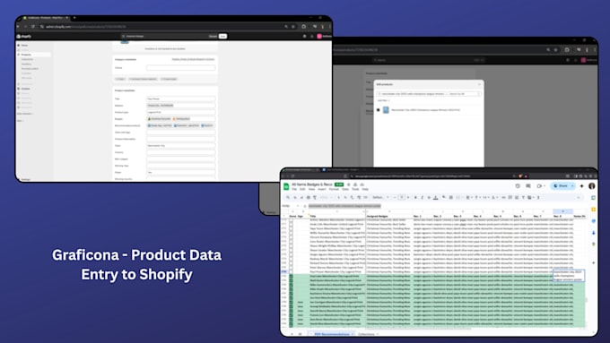Viewport: 610px width, 343px height.
Task: Open the Gemini sparkle icon in Sheets
Action: click(x=581, y=186)
